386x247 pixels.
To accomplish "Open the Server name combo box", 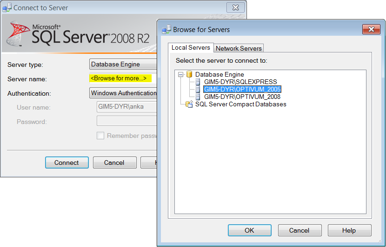I will [123, 78].
